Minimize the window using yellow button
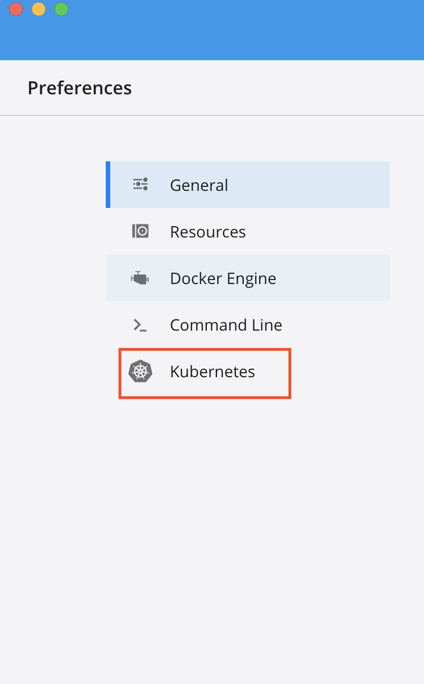 39,9
